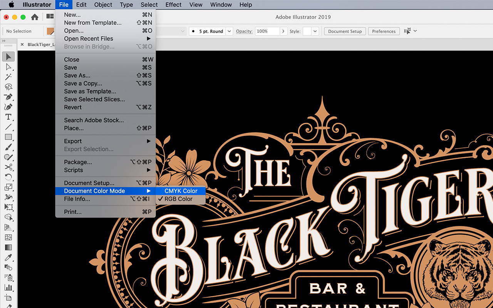Viewport: 493px width, 308px height.
Task: Select the Mesh tool
Action: pyautogui.click(x=8, y=237)
